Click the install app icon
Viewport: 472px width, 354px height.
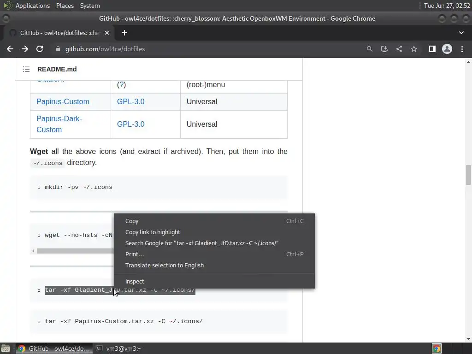(x=384, y=49)
